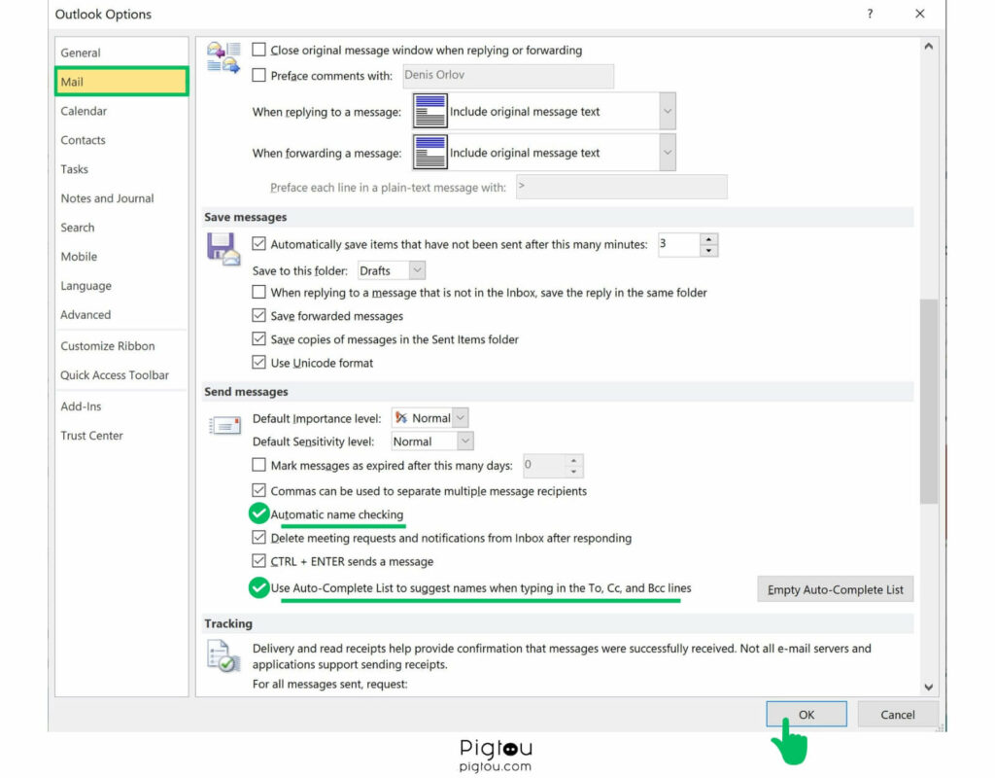Open the Calendar options category
995x778 pixels.
click(121, 111)
